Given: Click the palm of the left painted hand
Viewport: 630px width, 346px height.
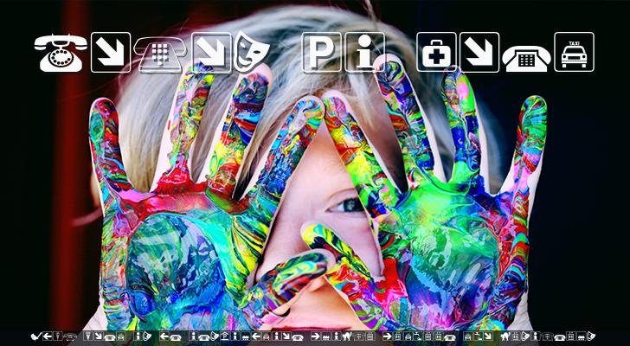Looking at the screenshot, I should click(173, 251).
